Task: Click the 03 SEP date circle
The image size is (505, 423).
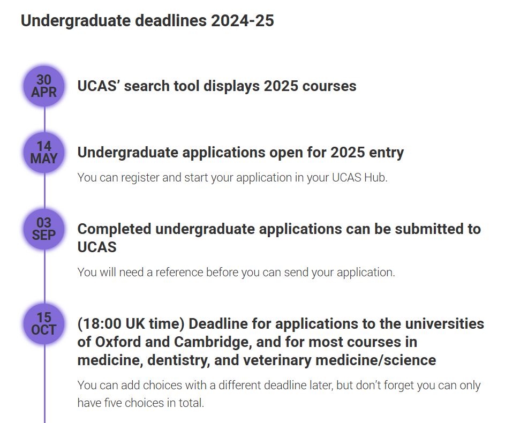Action: tap(44, 229)
